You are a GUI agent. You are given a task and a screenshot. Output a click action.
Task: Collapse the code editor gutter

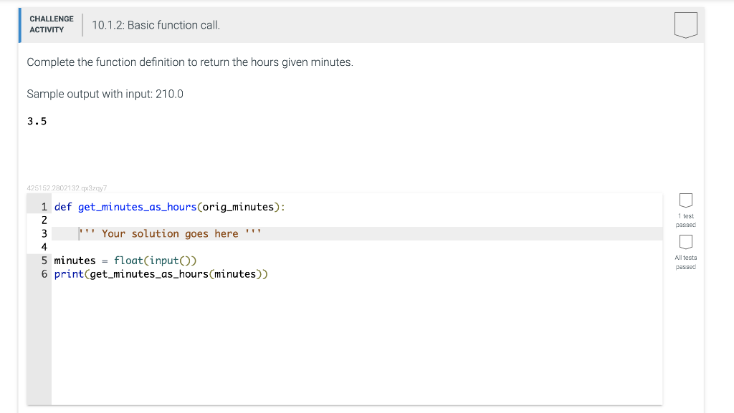39,301
